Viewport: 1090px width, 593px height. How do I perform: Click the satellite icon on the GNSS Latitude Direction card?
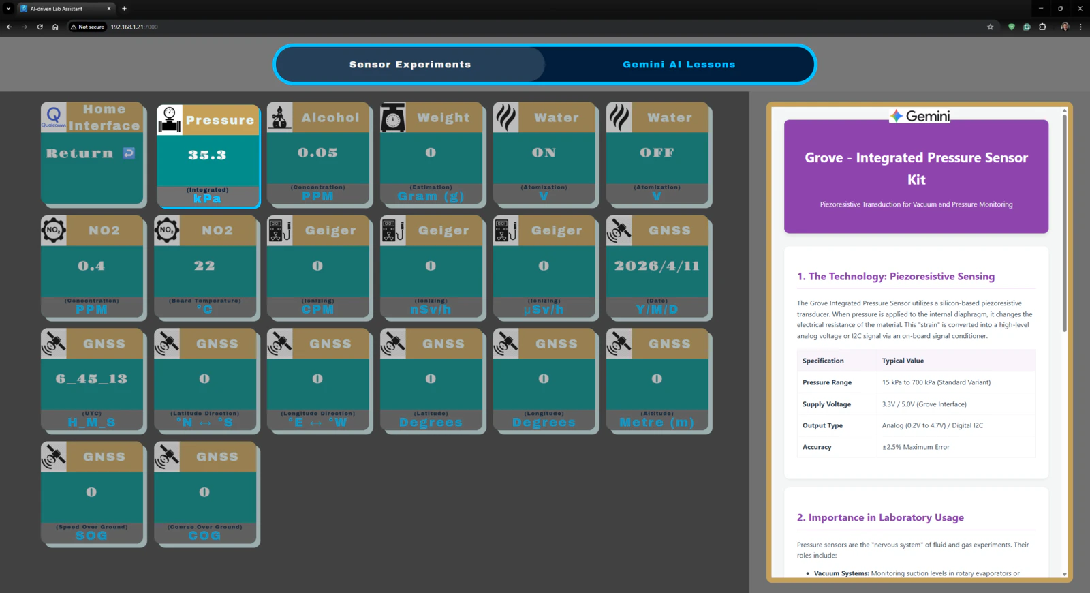pyautogui.click(x=167, y=344)
